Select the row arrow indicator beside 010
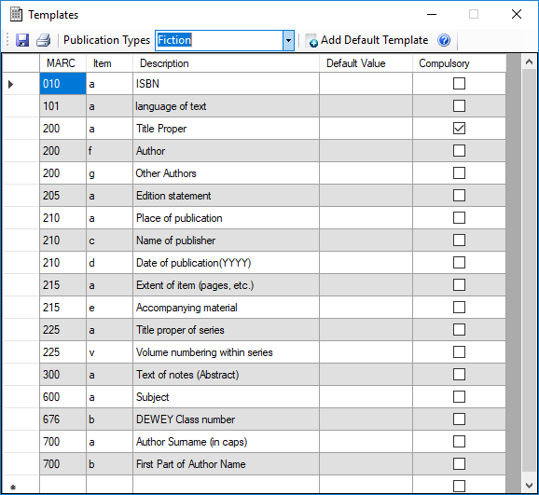 [10, 84]
